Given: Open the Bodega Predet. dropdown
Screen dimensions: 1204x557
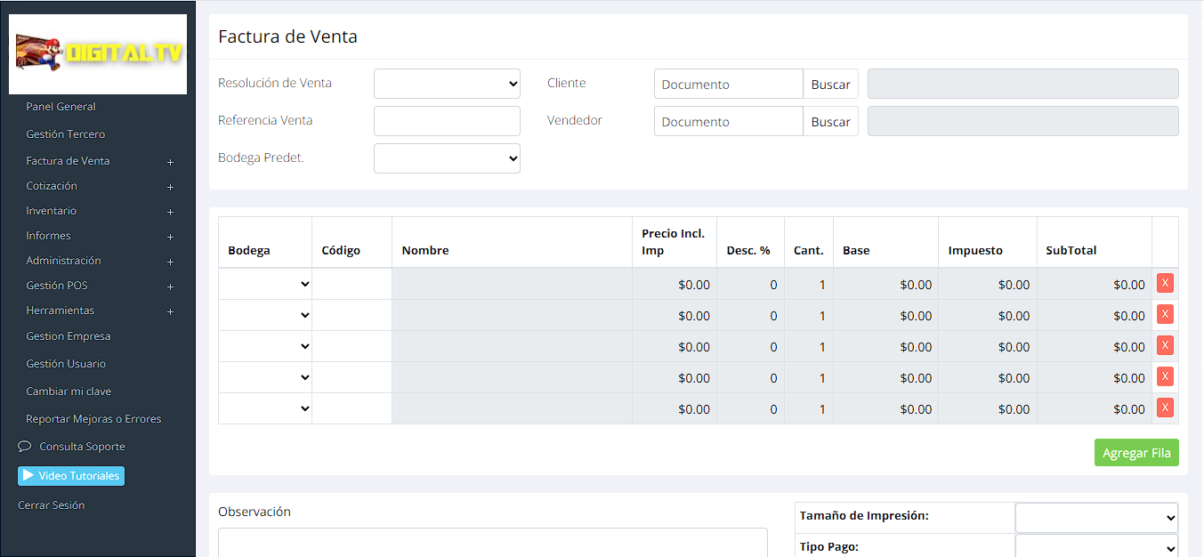Looking at the screenshot, I should (x=447, y=158).
